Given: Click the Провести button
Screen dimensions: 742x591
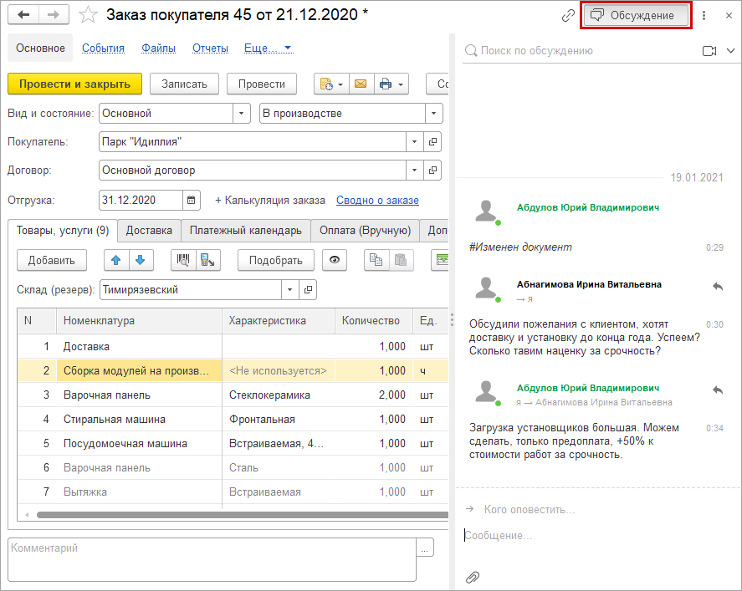Looking at the screenshot, I should (262, 84).
